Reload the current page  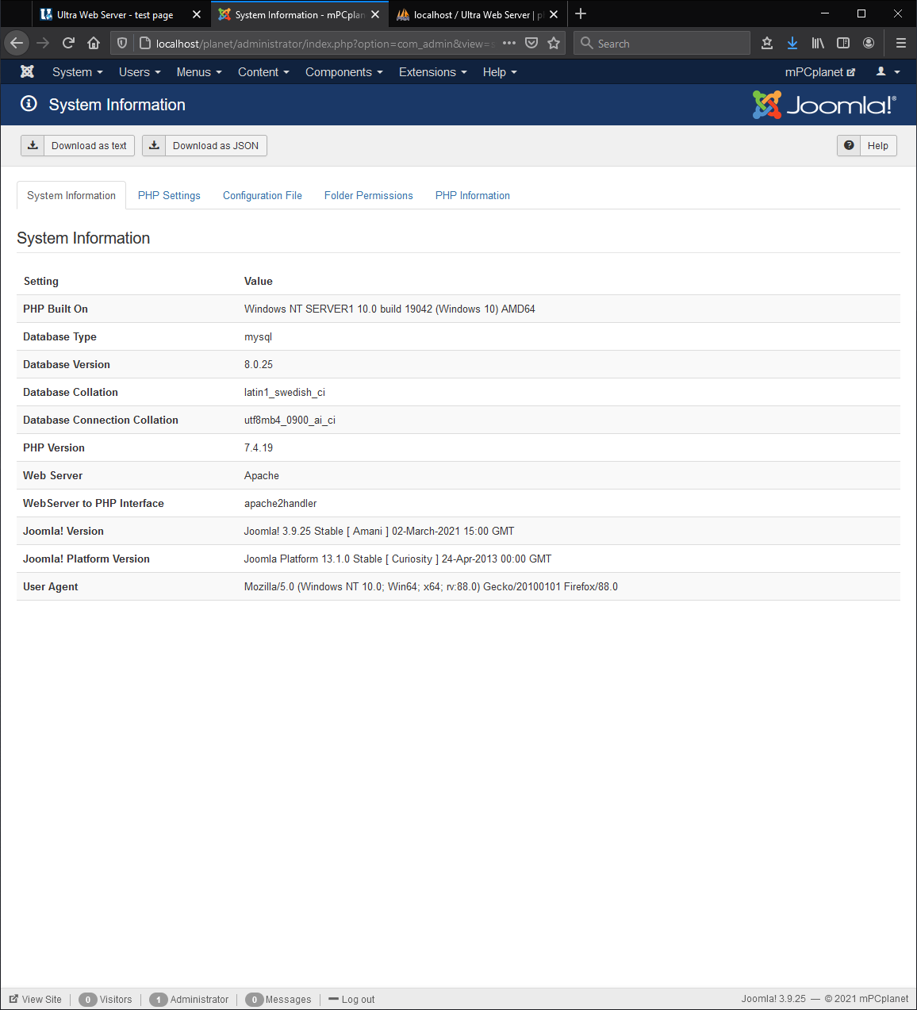(68, 43)
